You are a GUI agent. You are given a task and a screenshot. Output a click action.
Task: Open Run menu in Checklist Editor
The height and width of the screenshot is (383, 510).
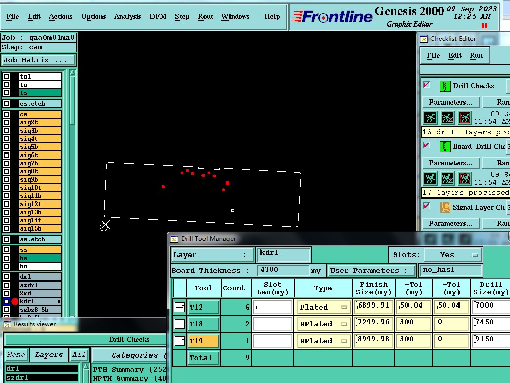click(x=476, y=55)
